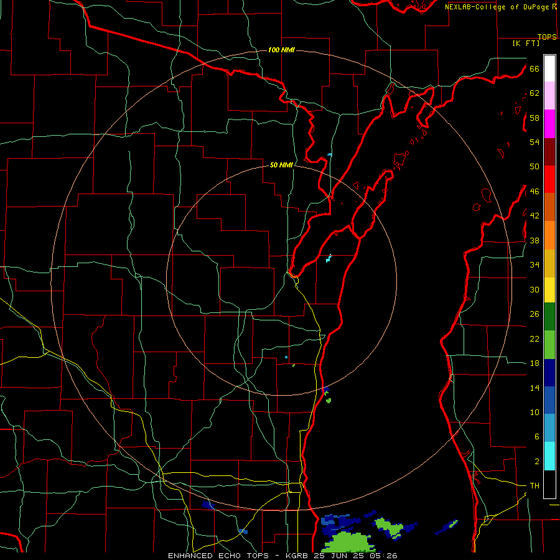Click the legend value 22
560x560 pixels.
pos(534,338)
